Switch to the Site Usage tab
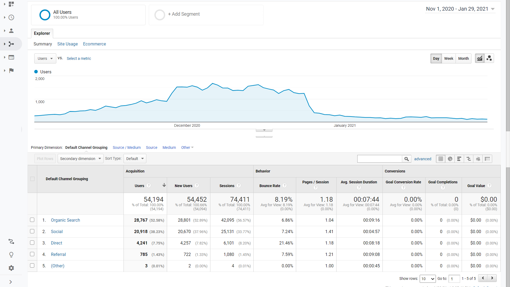The image size is (510, 287). point(67,44)
